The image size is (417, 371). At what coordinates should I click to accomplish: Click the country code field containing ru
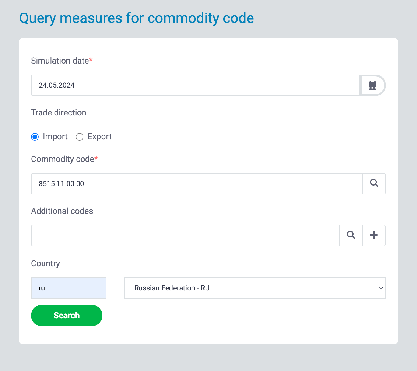tap(69, 288)
